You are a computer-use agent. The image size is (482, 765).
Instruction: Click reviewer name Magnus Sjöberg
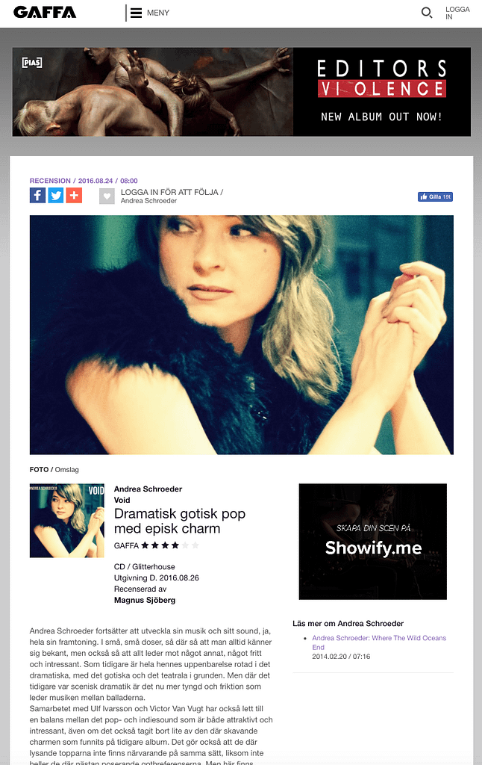pyautogui.click(x=145, y=600)
